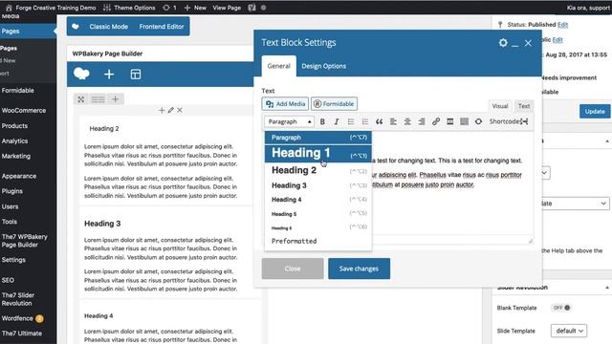
Task: Edit Heading 2 text block pencil icon
Action: click(170, 111)
